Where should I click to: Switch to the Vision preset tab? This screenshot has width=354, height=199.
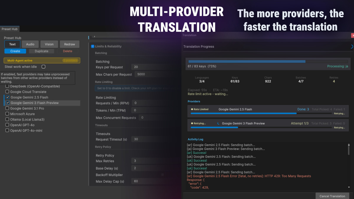pos(49,44)
